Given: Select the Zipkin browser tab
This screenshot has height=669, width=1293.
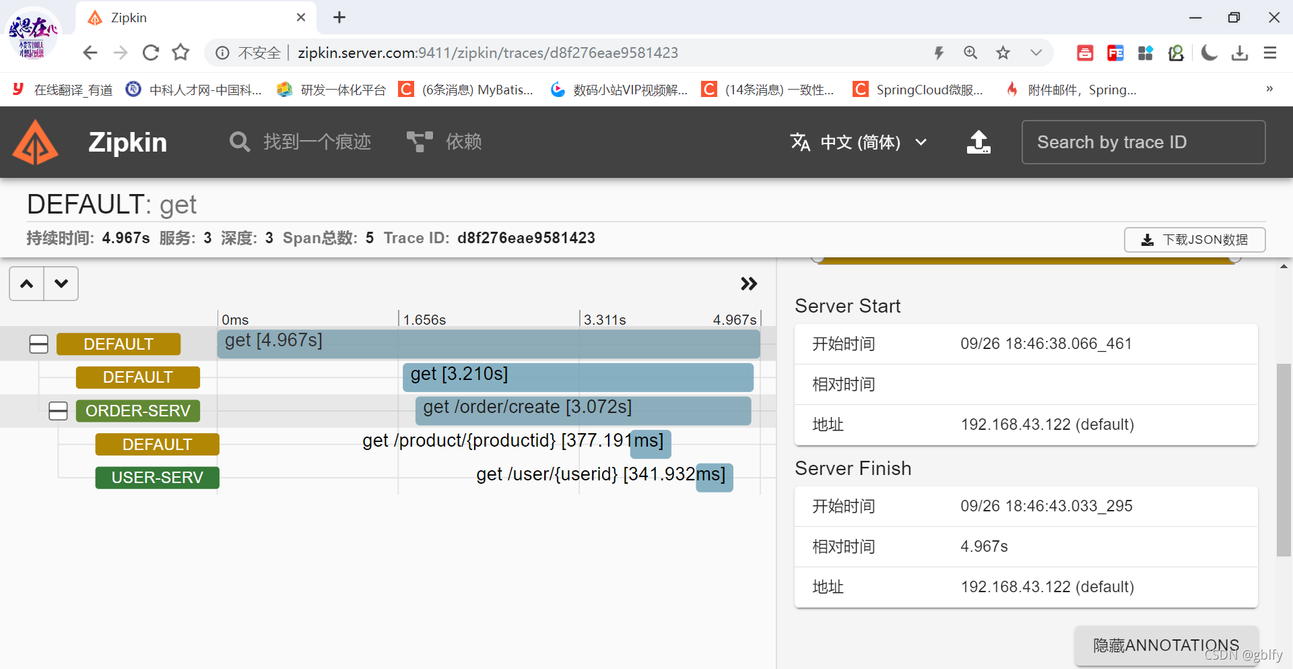Looking at the screenshot, I should pos(195,18).
